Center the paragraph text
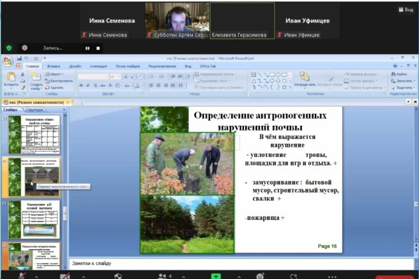The width and height of the screenshot is (419, 279). 158,85
